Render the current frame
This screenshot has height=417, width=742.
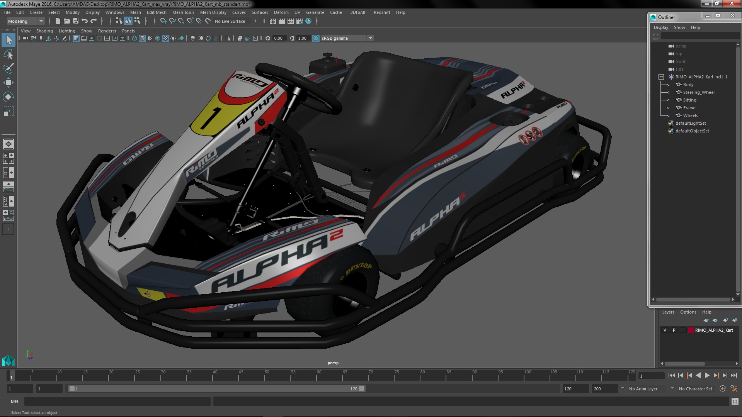(x=282, y=21)
